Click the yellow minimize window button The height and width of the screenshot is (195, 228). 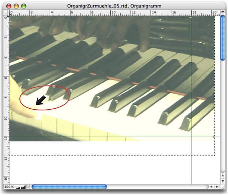[x=16, y=5]
